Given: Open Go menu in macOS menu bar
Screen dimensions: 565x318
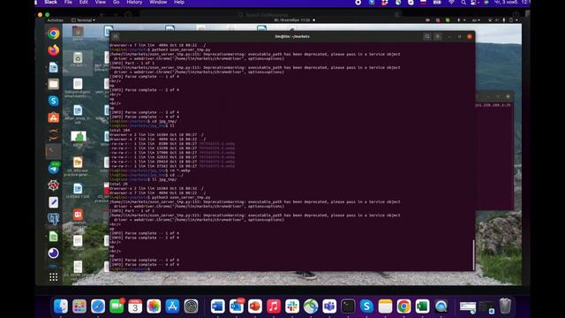Looking at the screenshot, I should pos(116,2).
